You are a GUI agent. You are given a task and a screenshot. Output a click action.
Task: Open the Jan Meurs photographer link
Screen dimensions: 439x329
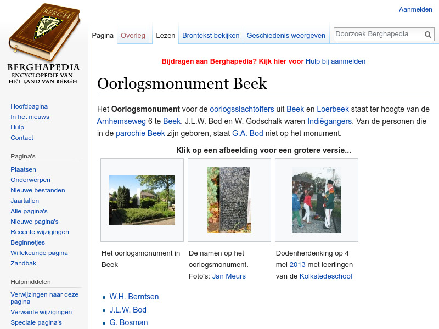[x=229, y=276]
